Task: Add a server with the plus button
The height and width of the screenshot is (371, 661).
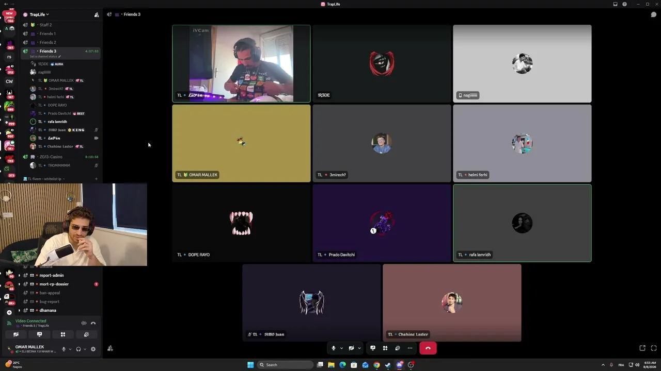Action: click(9, 312)
